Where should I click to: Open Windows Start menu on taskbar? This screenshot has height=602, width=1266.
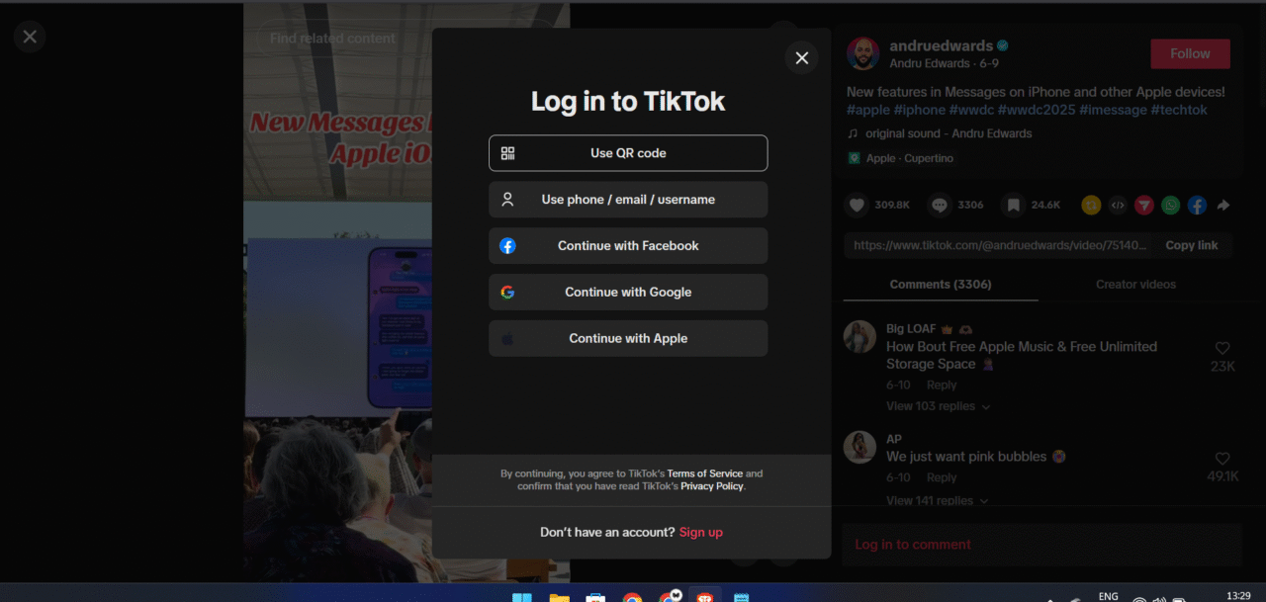pos(521,596)
